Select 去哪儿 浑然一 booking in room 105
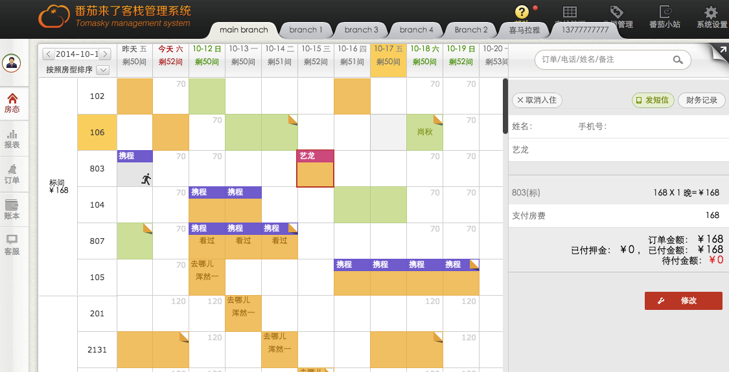Viewport: 729px width, 372px height. 207,278
